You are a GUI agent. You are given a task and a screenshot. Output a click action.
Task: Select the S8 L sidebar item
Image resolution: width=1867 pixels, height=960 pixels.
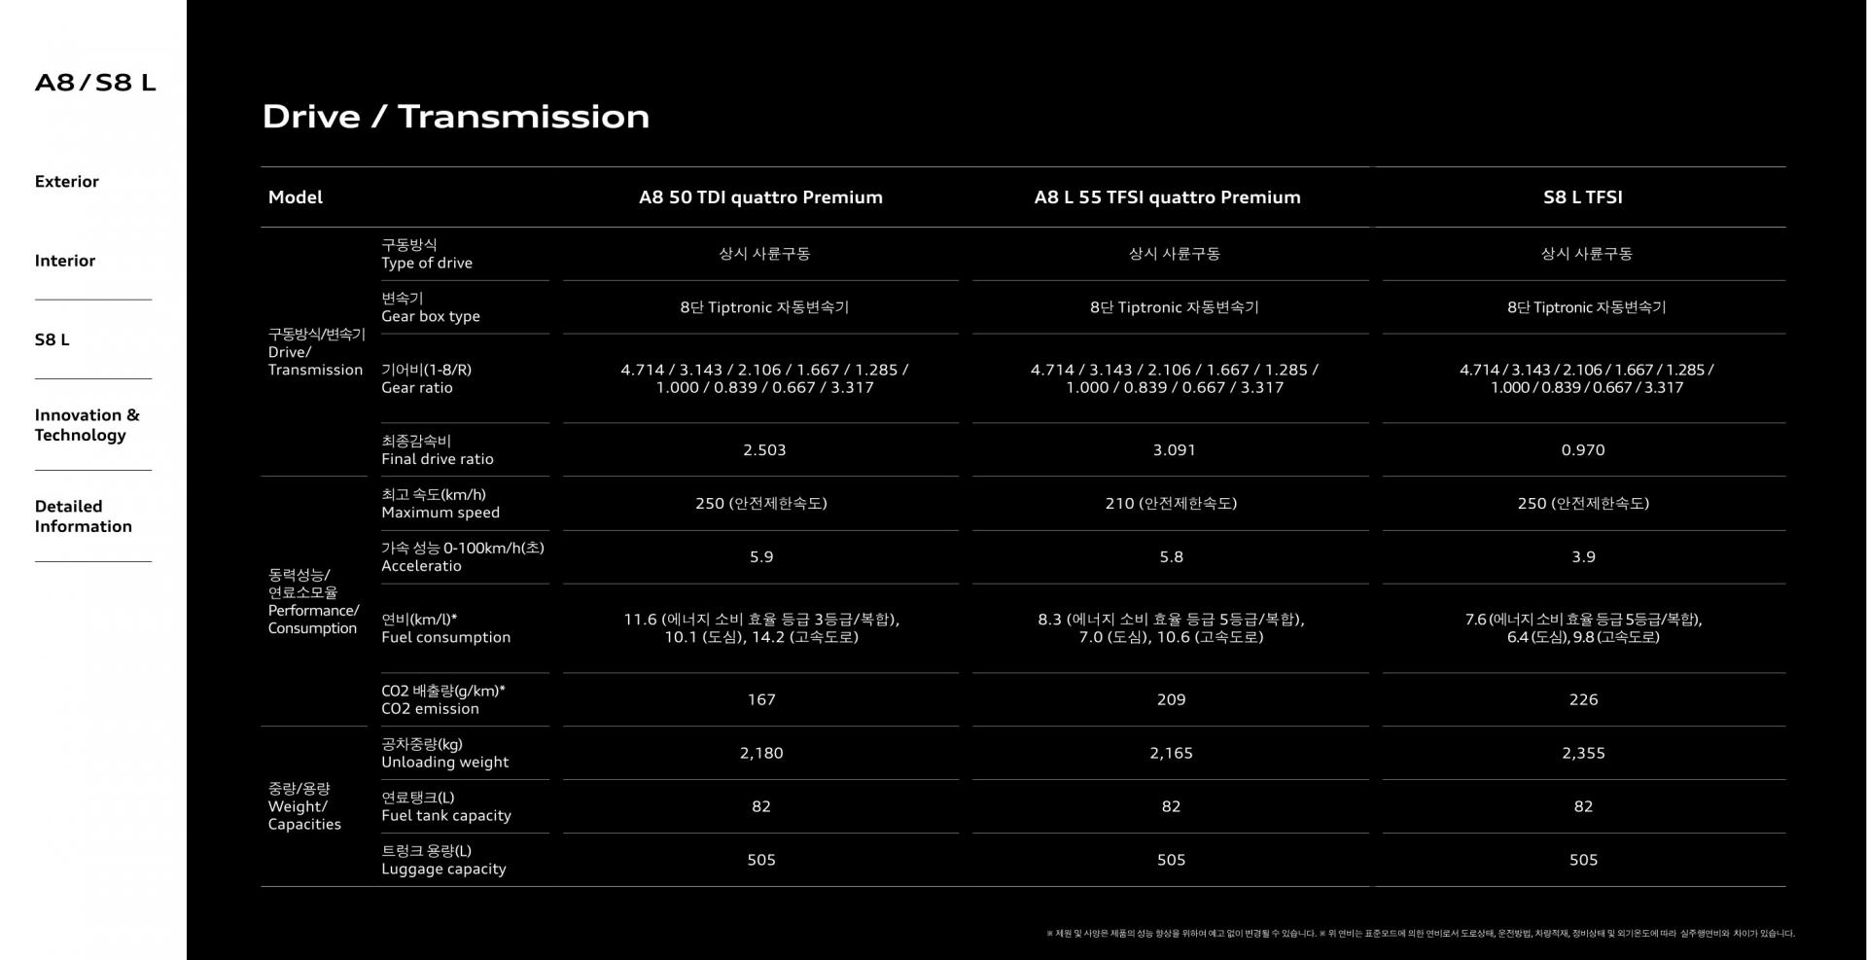(x=53, y=339)
